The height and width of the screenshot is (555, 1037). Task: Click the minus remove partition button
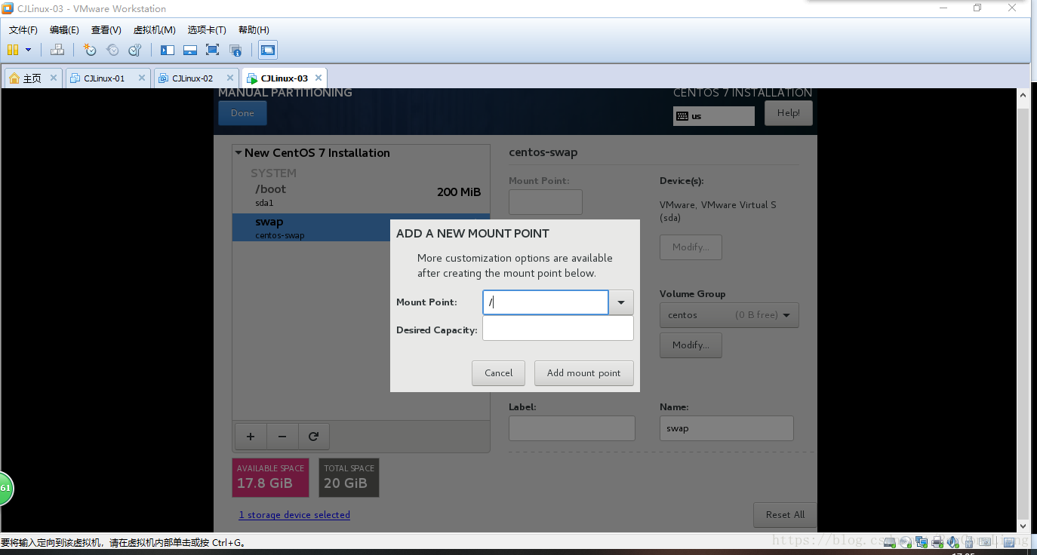point(282,436)
